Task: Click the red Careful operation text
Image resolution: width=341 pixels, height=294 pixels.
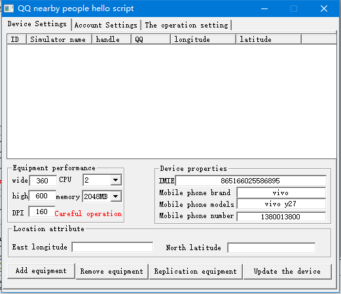Action: 88,213
